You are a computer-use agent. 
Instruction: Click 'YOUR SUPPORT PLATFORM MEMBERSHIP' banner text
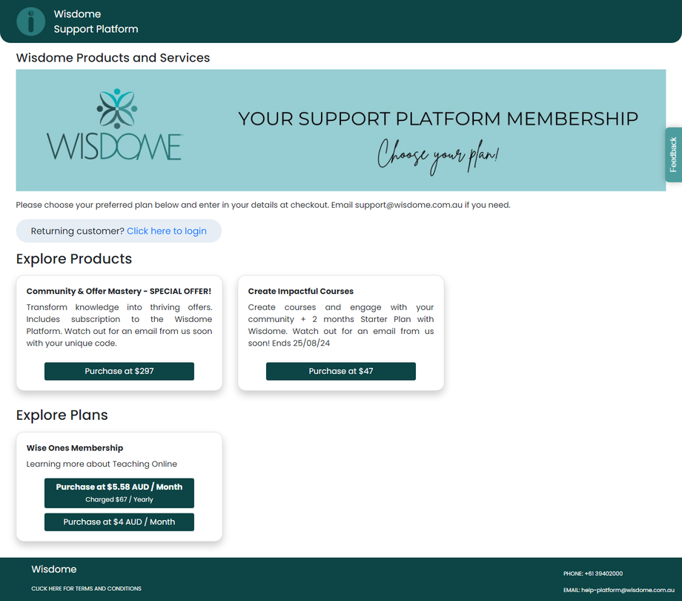click(438, 119)
